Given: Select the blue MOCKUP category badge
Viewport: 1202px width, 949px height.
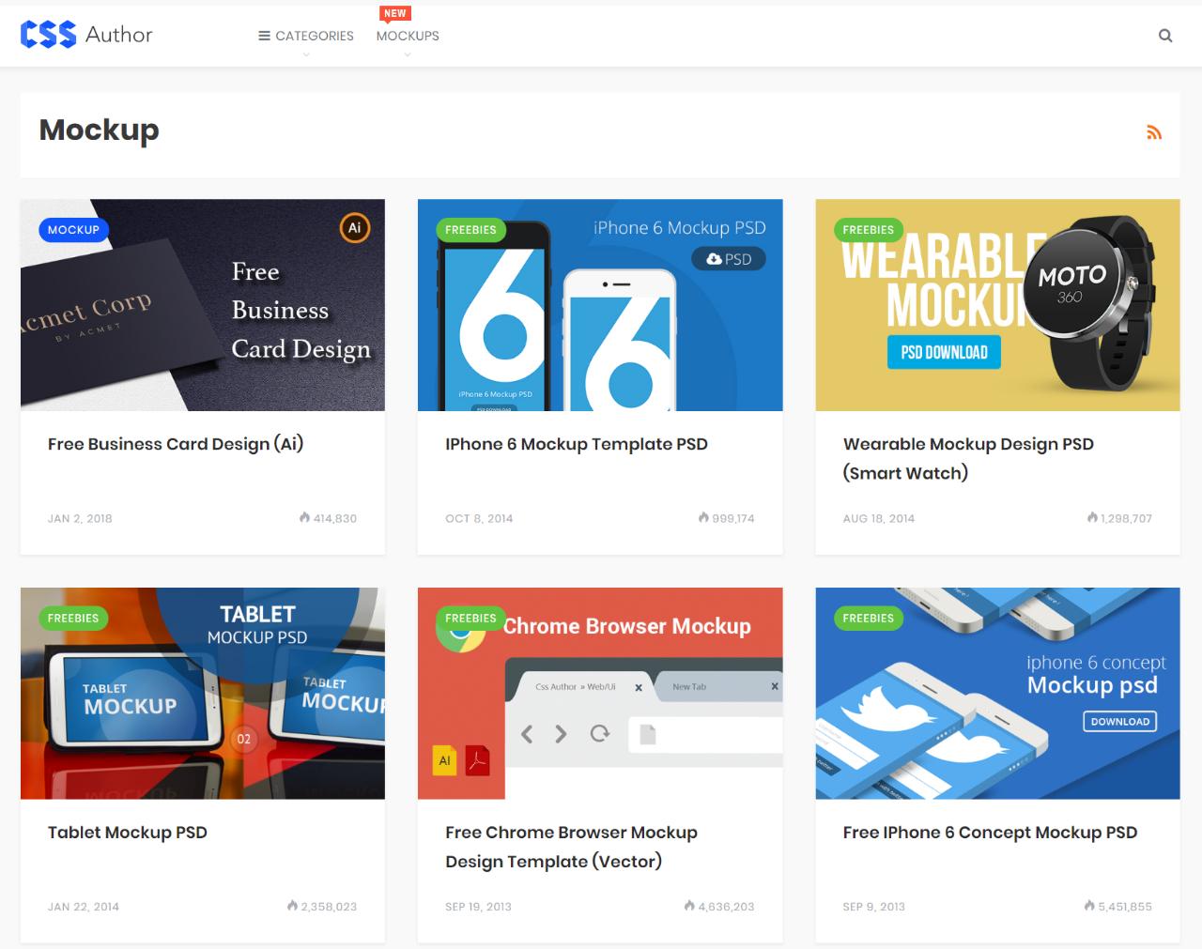Looking at the screenshot, I should [73, 230].
